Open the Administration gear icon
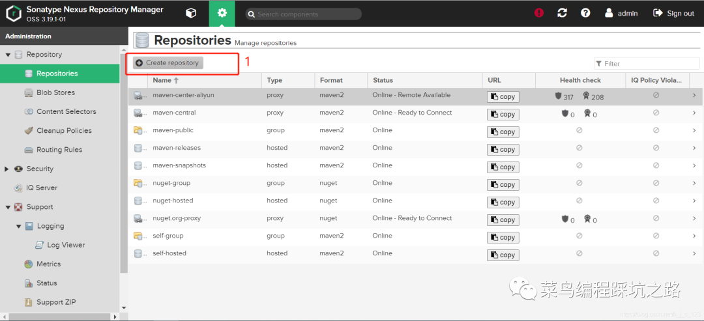The height and width of the screenshot is (321, 704). coord(222,14)
